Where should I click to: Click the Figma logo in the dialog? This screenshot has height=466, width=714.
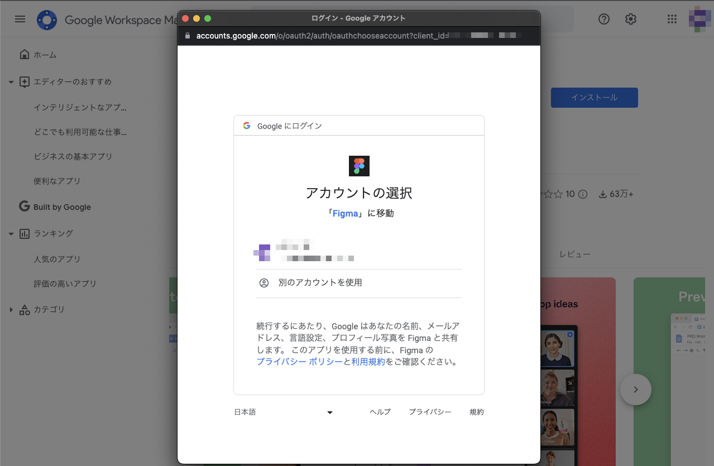[x=359, y=166]
